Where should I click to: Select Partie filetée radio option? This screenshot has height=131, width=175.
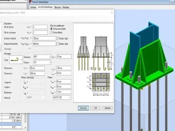point(51,32)
